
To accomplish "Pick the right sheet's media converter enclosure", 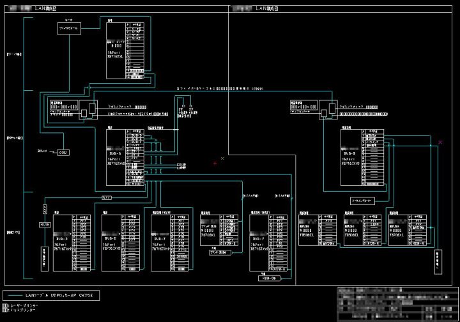I will click(328, 110).
